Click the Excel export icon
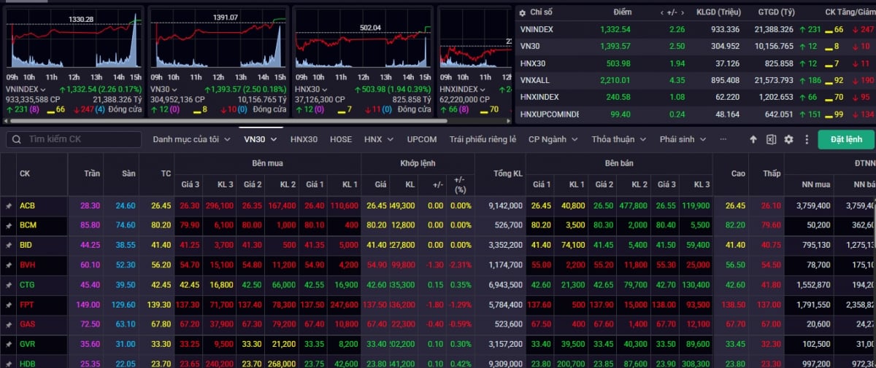 point(771,139)
